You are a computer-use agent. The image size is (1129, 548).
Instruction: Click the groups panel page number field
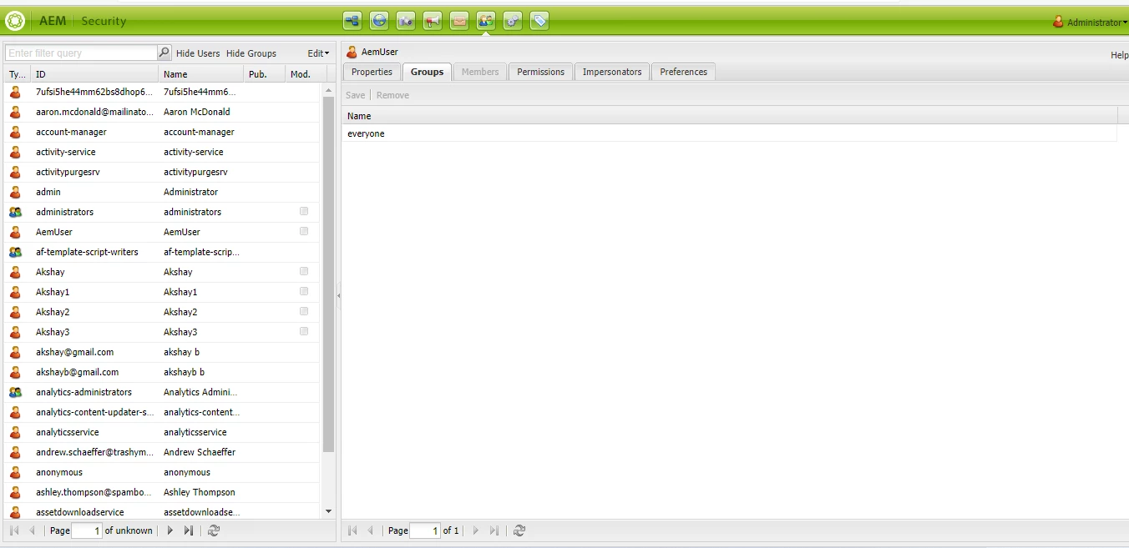425,530
